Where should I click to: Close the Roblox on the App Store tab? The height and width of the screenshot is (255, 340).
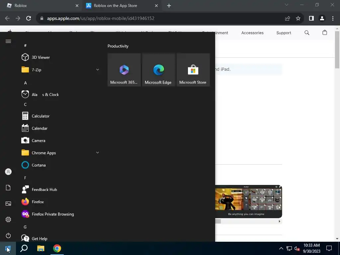point(156,6)
